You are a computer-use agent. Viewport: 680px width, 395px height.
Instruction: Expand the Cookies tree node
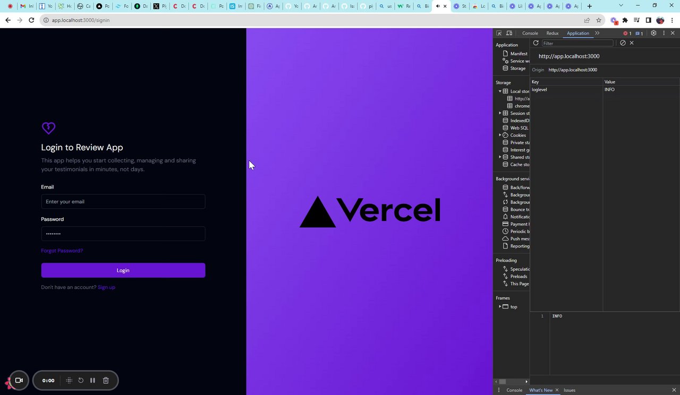point(500,135)
